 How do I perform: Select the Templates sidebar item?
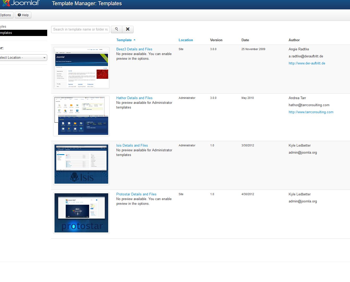(23, 33)
